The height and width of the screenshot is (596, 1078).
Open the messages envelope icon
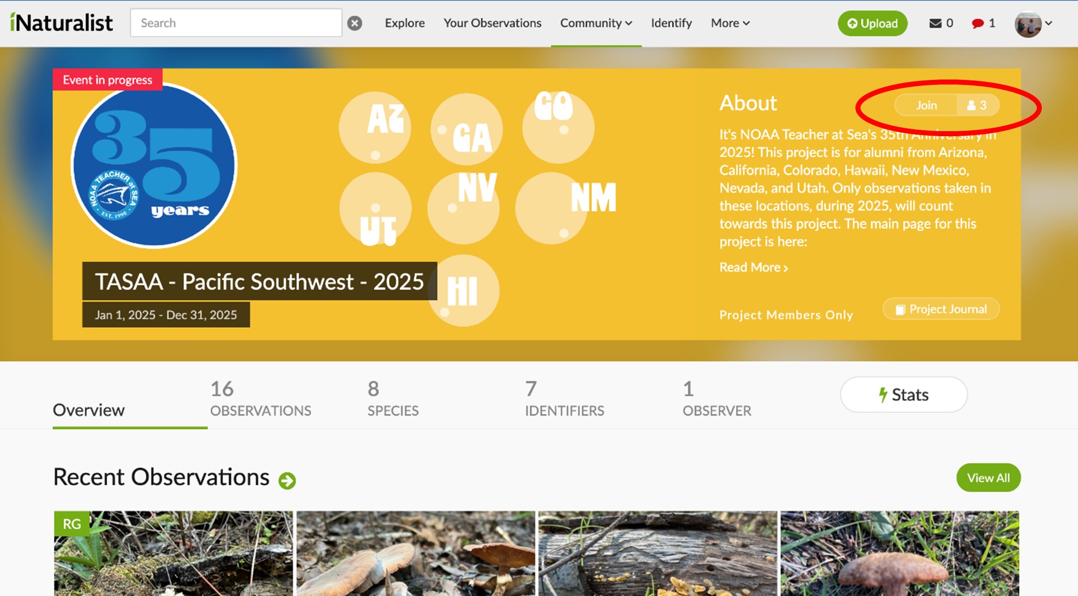pos(935,23)
